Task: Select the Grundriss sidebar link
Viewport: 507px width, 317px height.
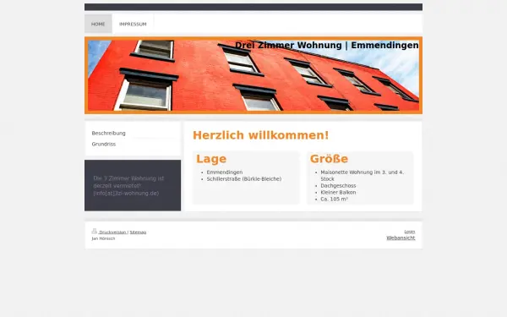Action: point(103,144)
